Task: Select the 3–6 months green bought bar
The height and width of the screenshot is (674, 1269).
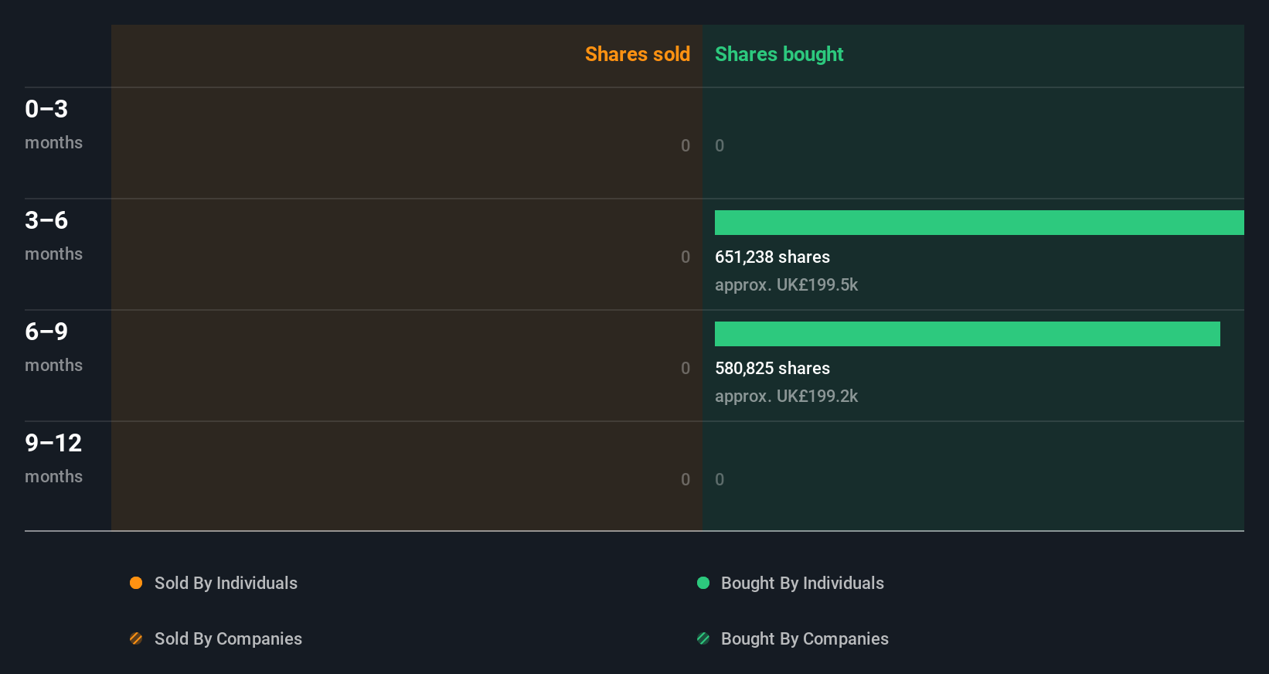Action: (x=979, y=223)
